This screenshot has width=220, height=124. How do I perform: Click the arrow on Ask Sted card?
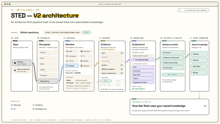coord(205,106)
